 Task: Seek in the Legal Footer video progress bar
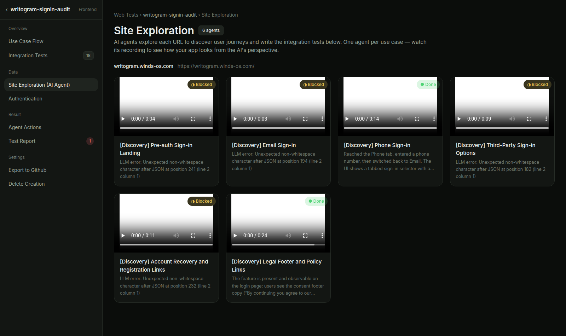[x=278, y=244]
